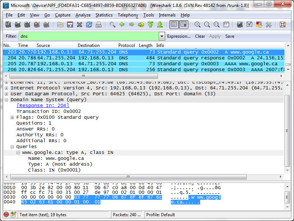This screenshot has height=221, width=294.
Task: Save capture file floppy icon
Action: coord(70,25)
